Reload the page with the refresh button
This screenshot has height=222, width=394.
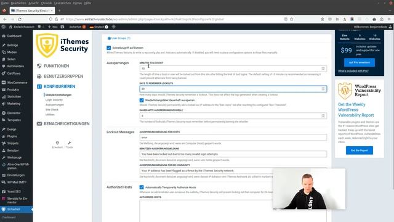20,19
